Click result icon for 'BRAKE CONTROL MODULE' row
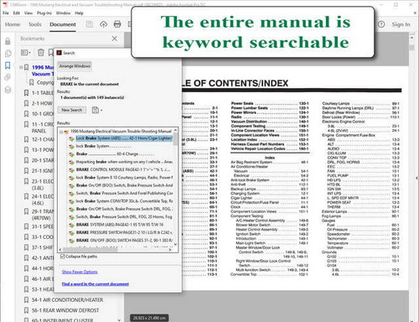The width and height of the screenshot is (419, 322). coord(72,169)
